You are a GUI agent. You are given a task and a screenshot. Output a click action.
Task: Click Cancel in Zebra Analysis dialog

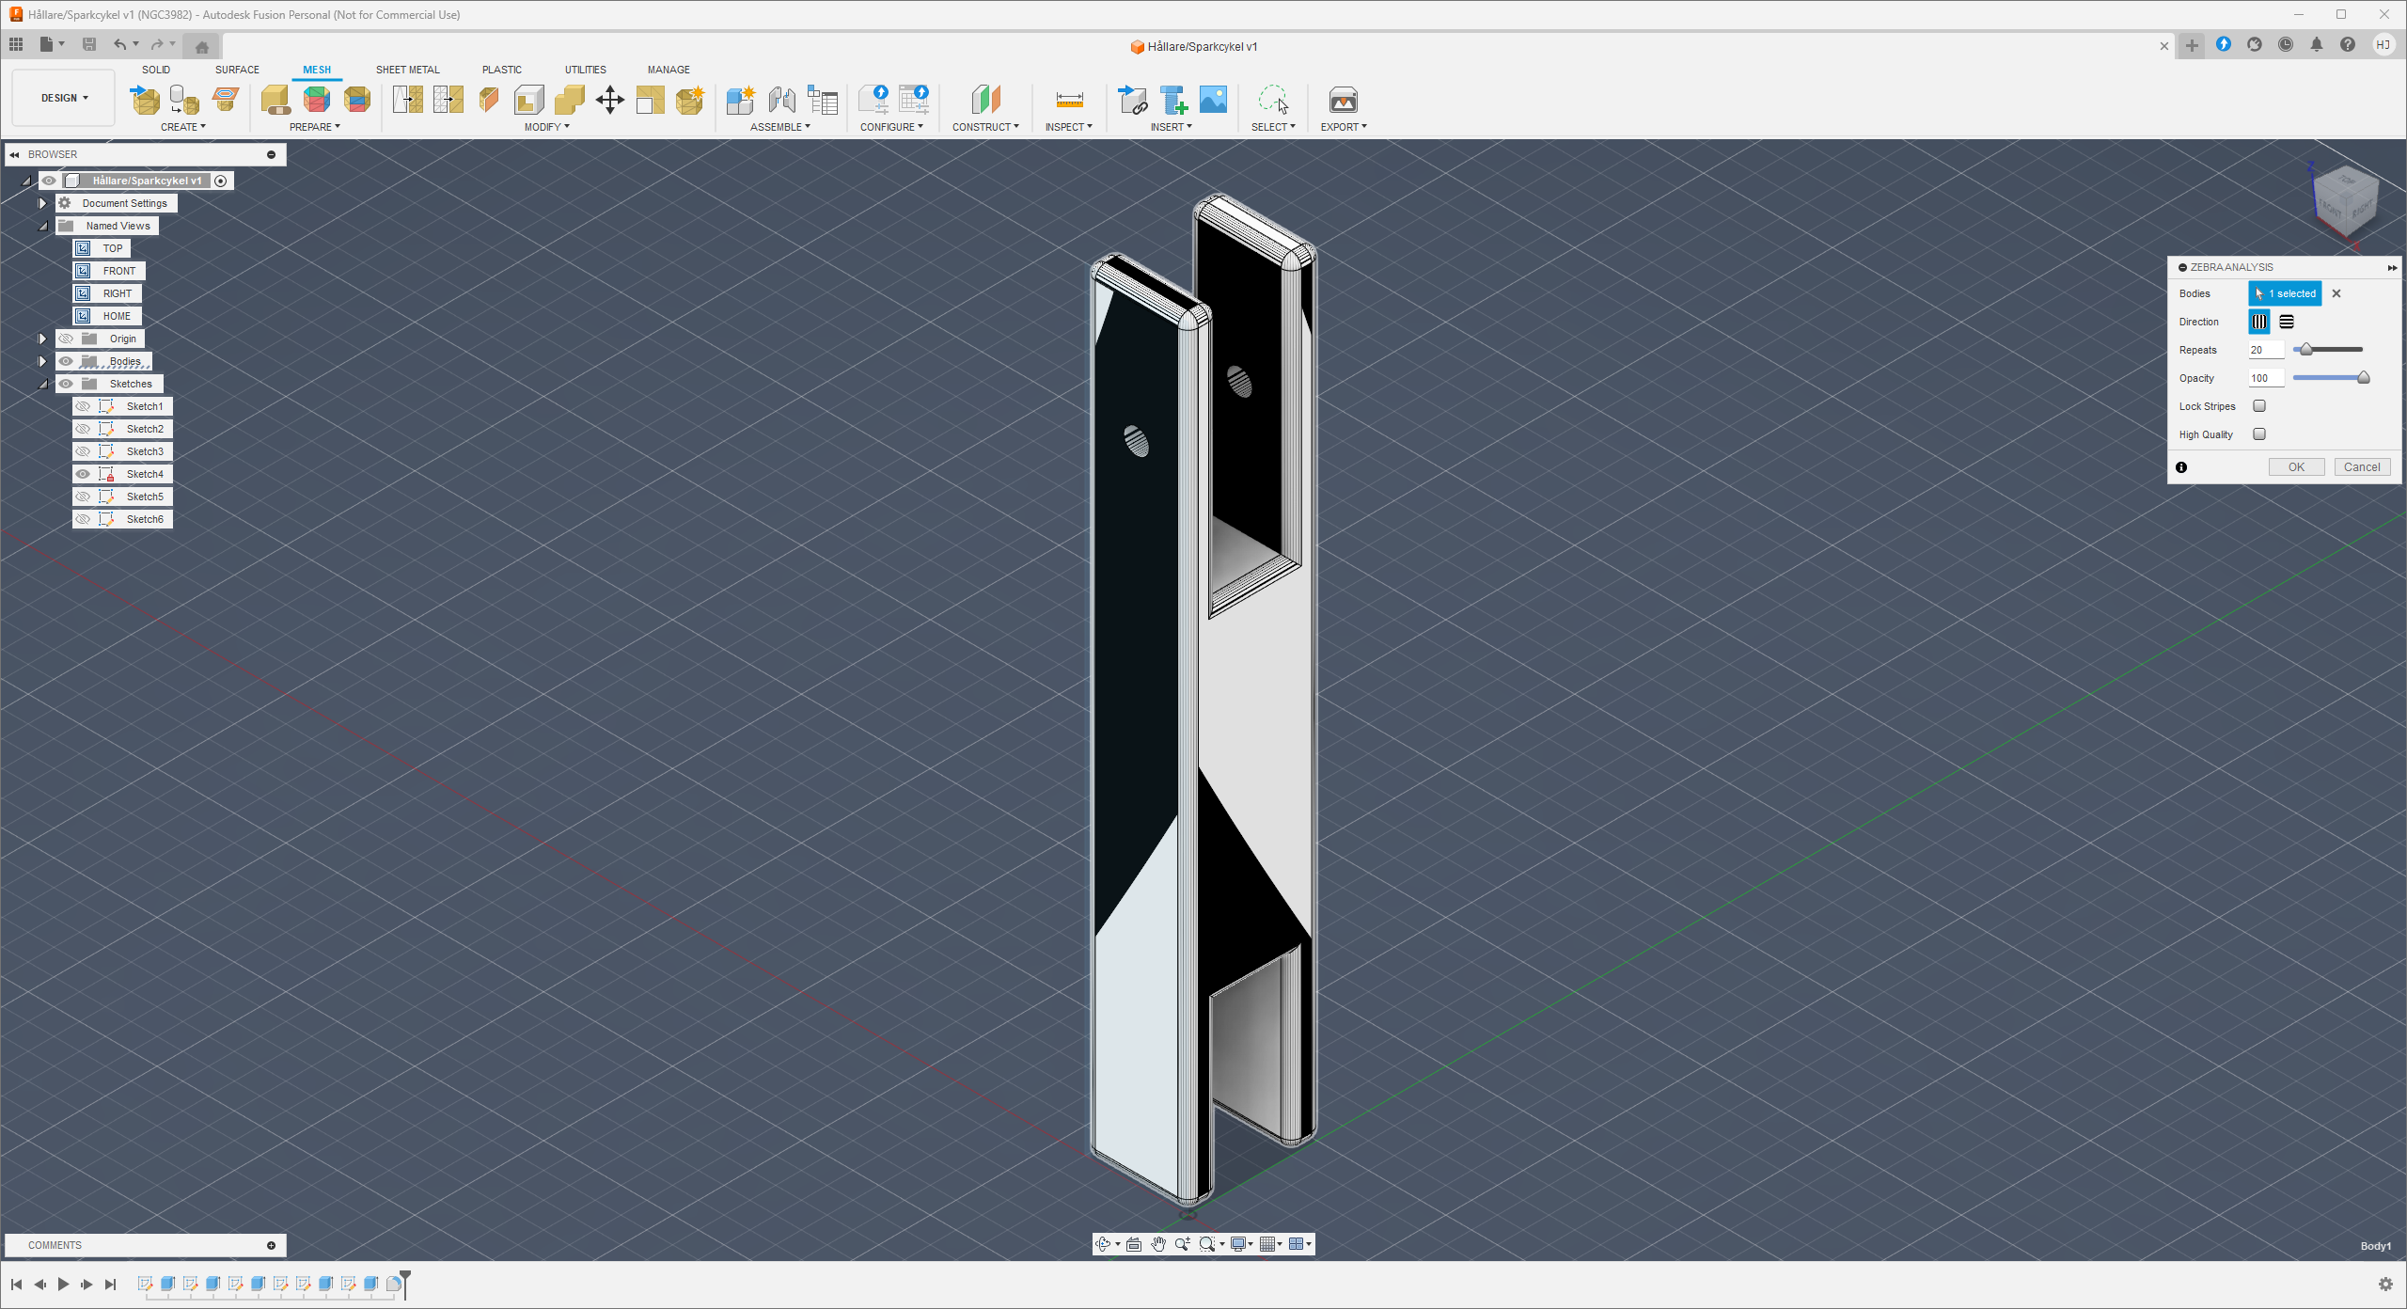click(x=2362, y=466)
